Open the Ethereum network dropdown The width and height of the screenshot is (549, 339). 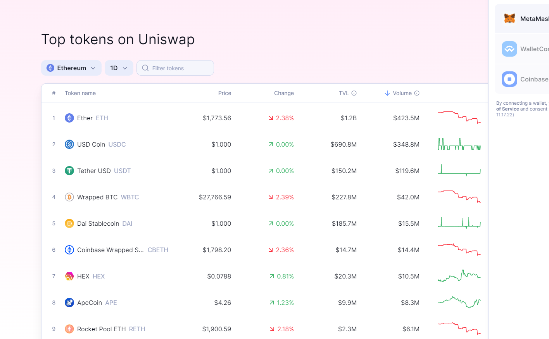71,68
